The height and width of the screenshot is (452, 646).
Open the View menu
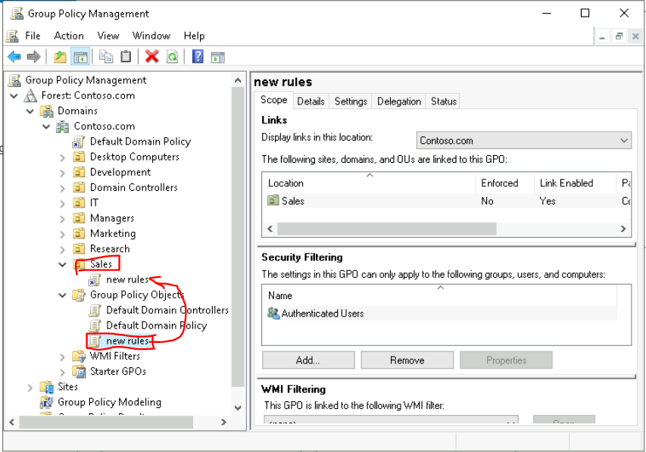coord(108,36)
